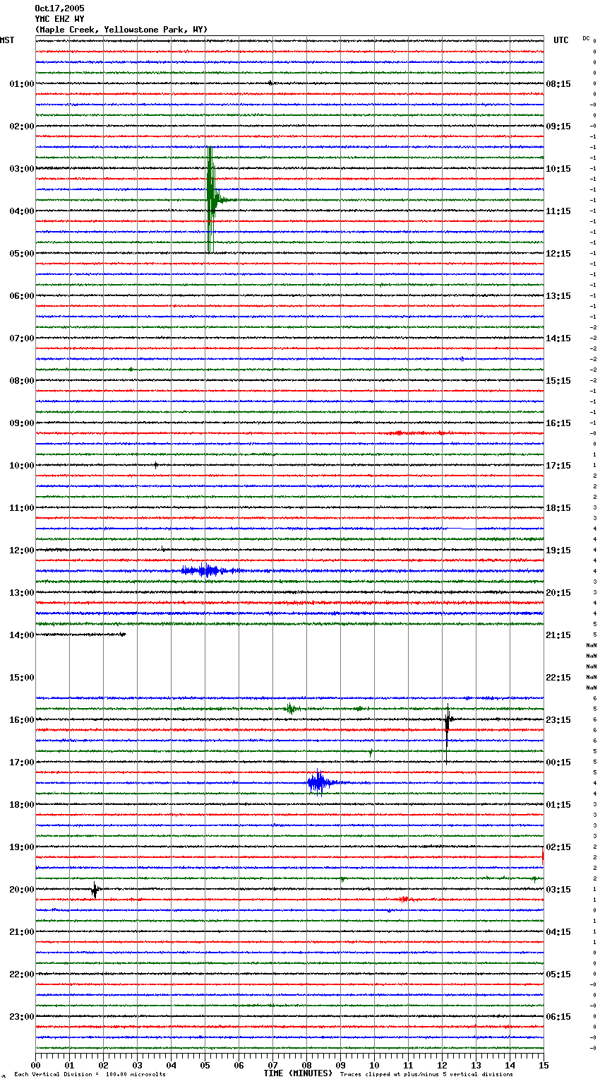Click the TIME (MINUTES) axis title
This screenshot has height=1084, width=600.
coord(298,1073)
